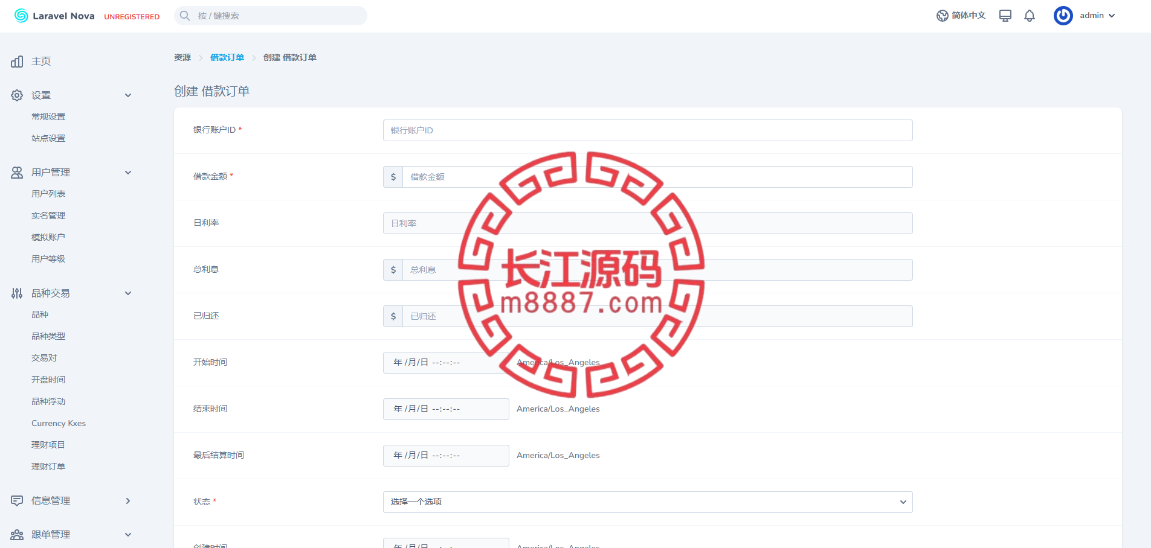Open 实名管理 menu item
1151x548 pixels.
48,215
